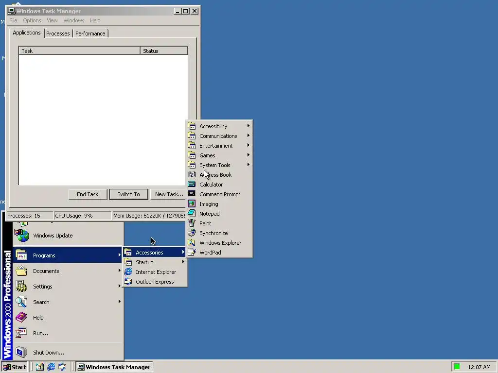Open the Games folder icon
The width and height of the screenshot is (498, 373).
pos(192,155)
